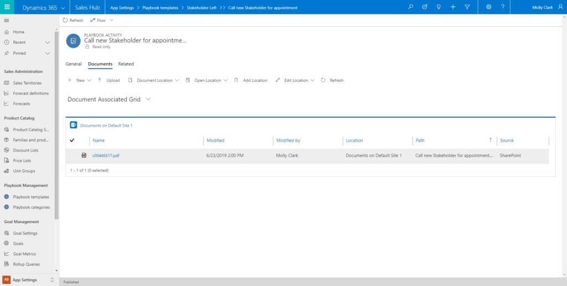Open the task flow assistant target icon

coord(425,7)
